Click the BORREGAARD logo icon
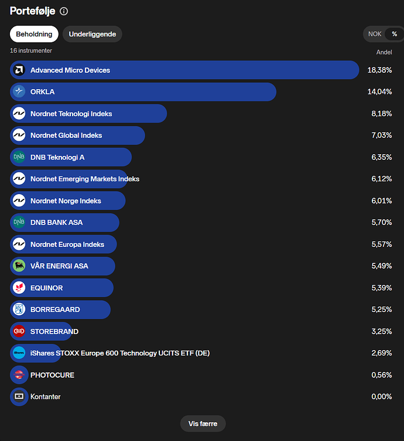 [x=19, y=310]
